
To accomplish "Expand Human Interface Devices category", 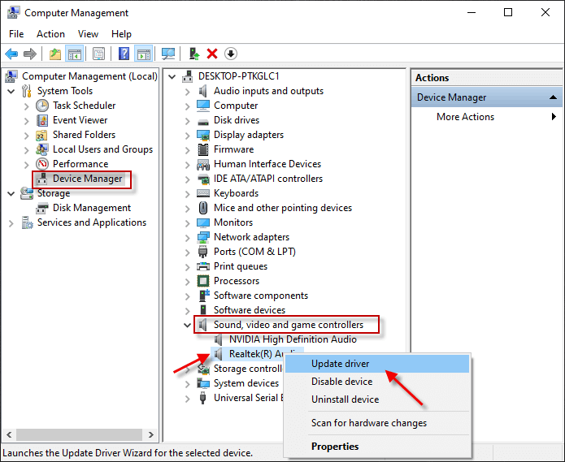I will pos(187,165).
